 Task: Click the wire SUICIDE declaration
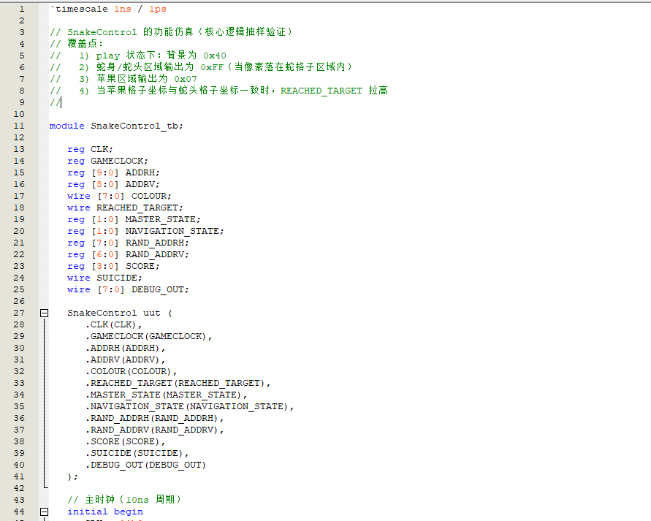[104, 278]
